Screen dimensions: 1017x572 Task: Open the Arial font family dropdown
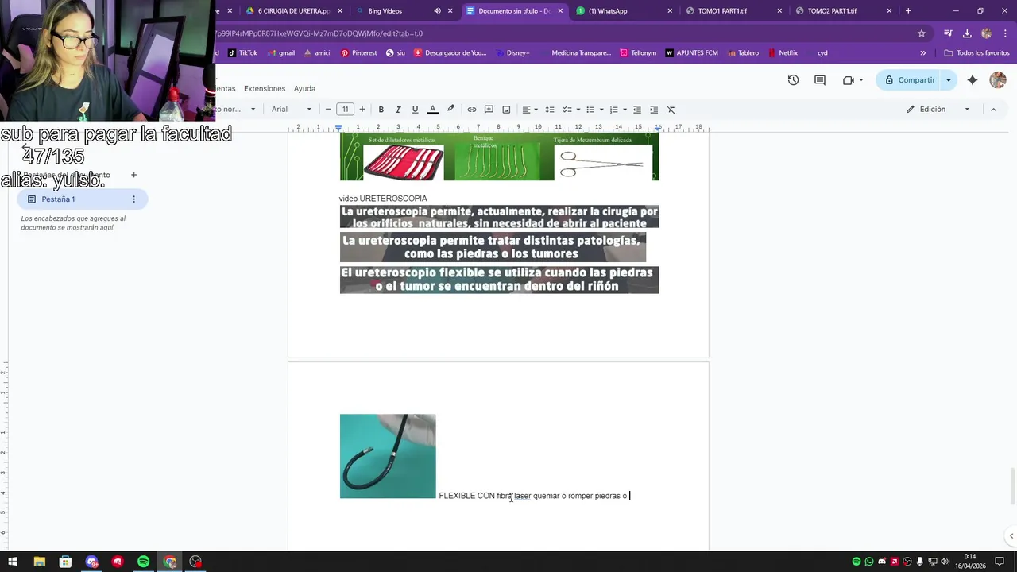292,110
